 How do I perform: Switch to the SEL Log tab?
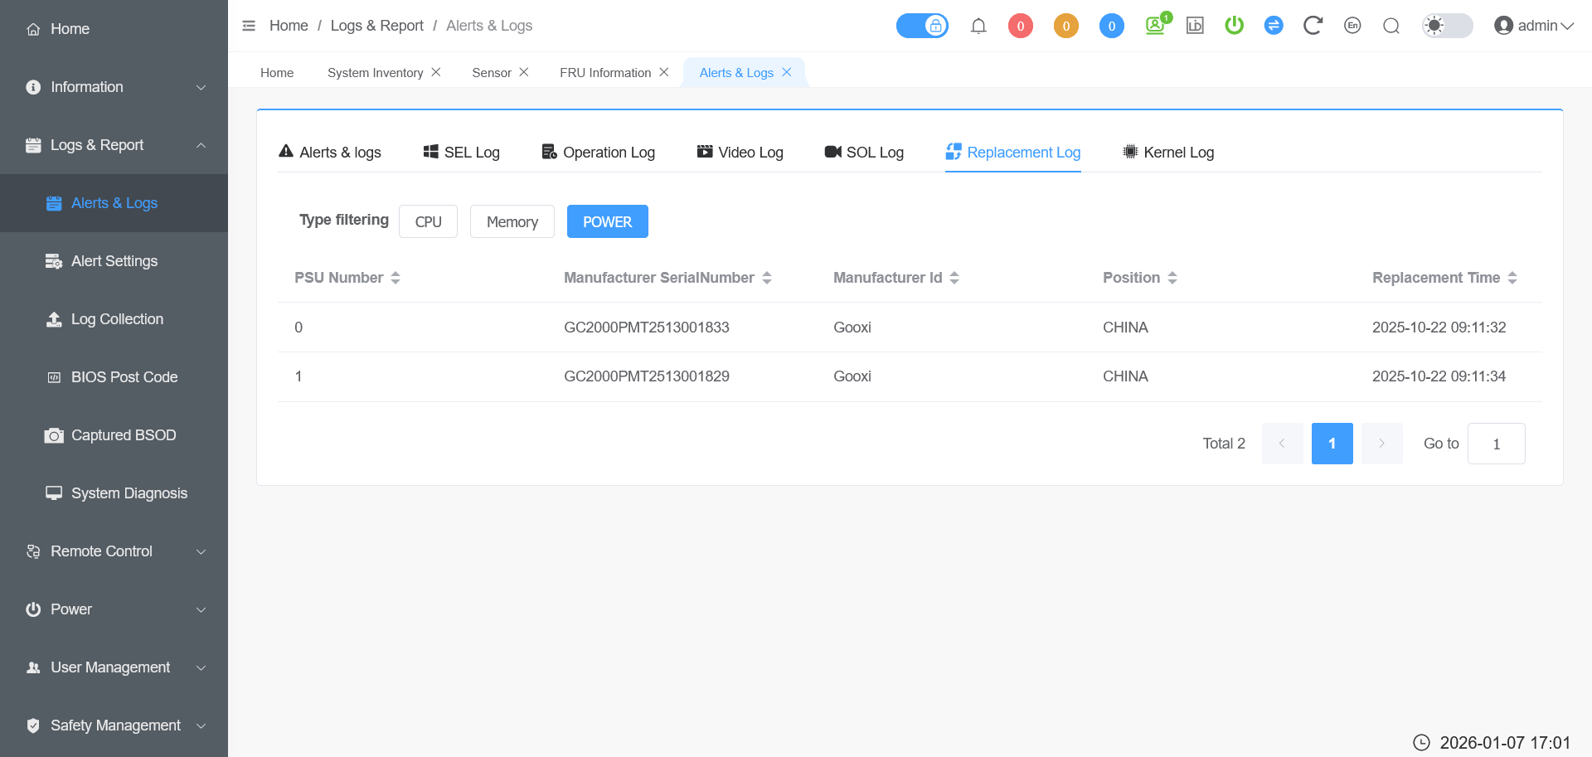click(462, 153)
